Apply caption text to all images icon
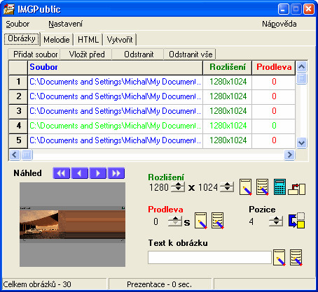318x292 pixels. (296, 258)
